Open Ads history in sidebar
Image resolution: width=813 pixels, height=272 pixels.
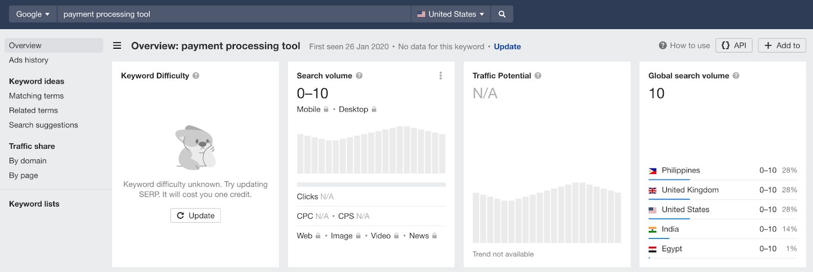pyautogui.click(x=28, y=60)
